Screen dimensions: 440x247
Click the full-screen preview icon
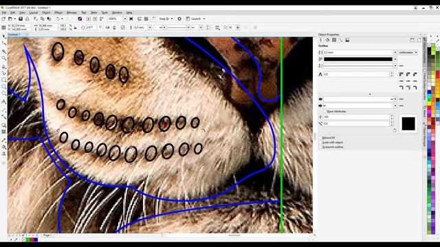tap(131, 19)
